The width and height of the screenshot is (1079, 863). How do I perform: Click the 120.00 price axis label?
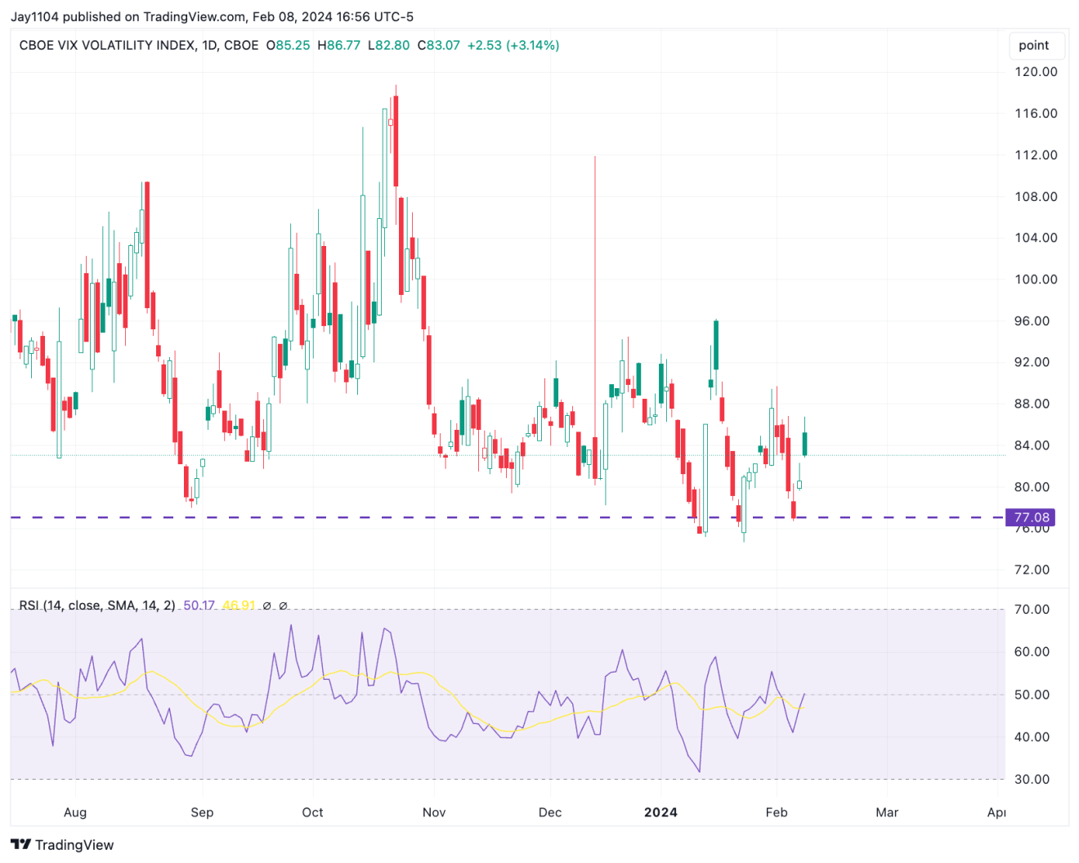click(x=1036, y=72)
